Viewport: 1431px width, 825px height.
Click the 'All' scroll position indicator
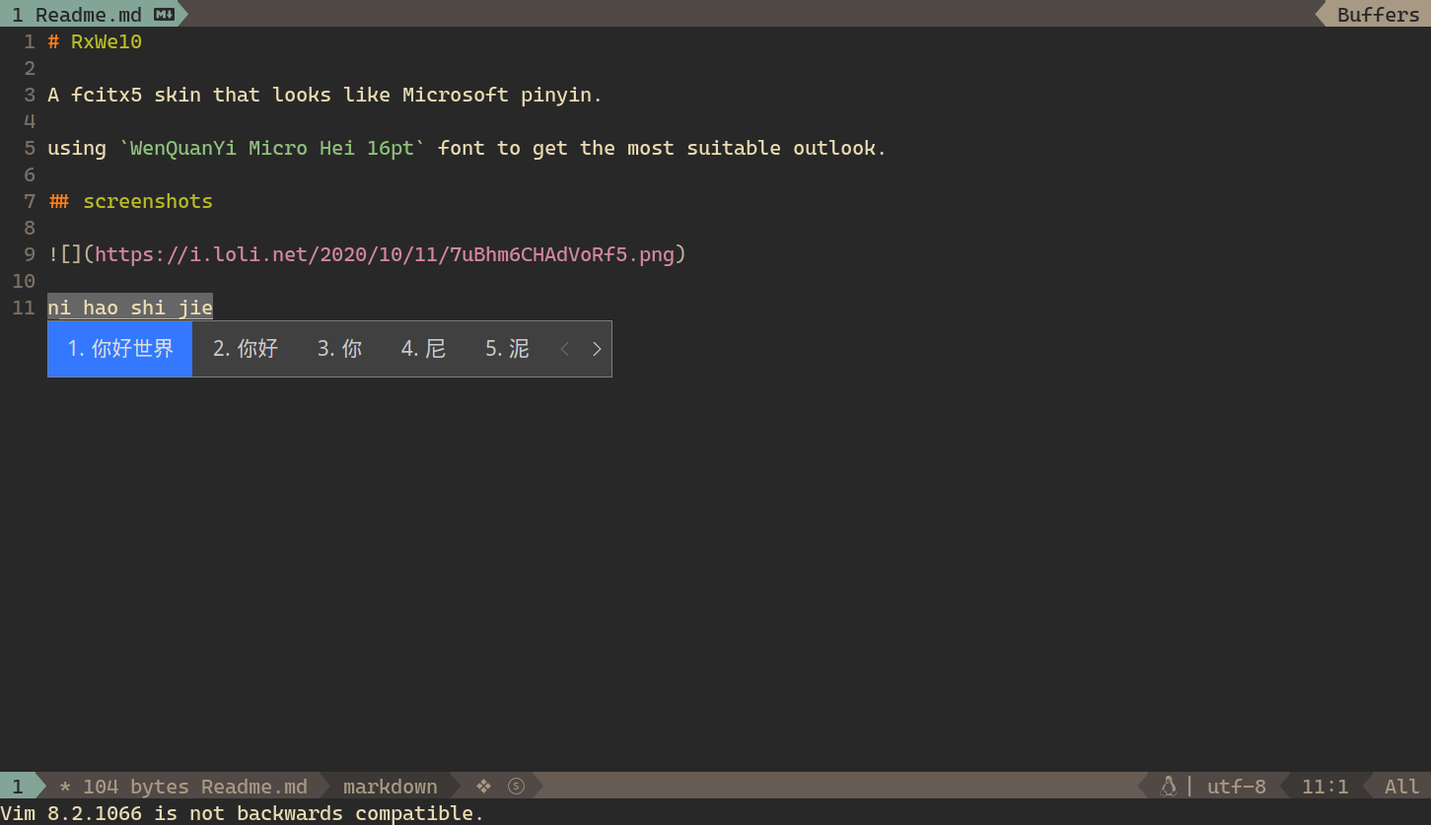tap(1401, 787)
